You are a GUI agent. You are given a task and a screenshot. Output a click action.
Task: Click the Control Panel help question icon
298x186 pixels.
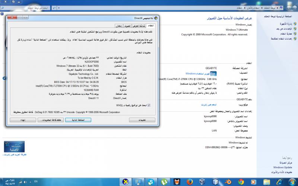pyautogui.click(x=2, y=14)
